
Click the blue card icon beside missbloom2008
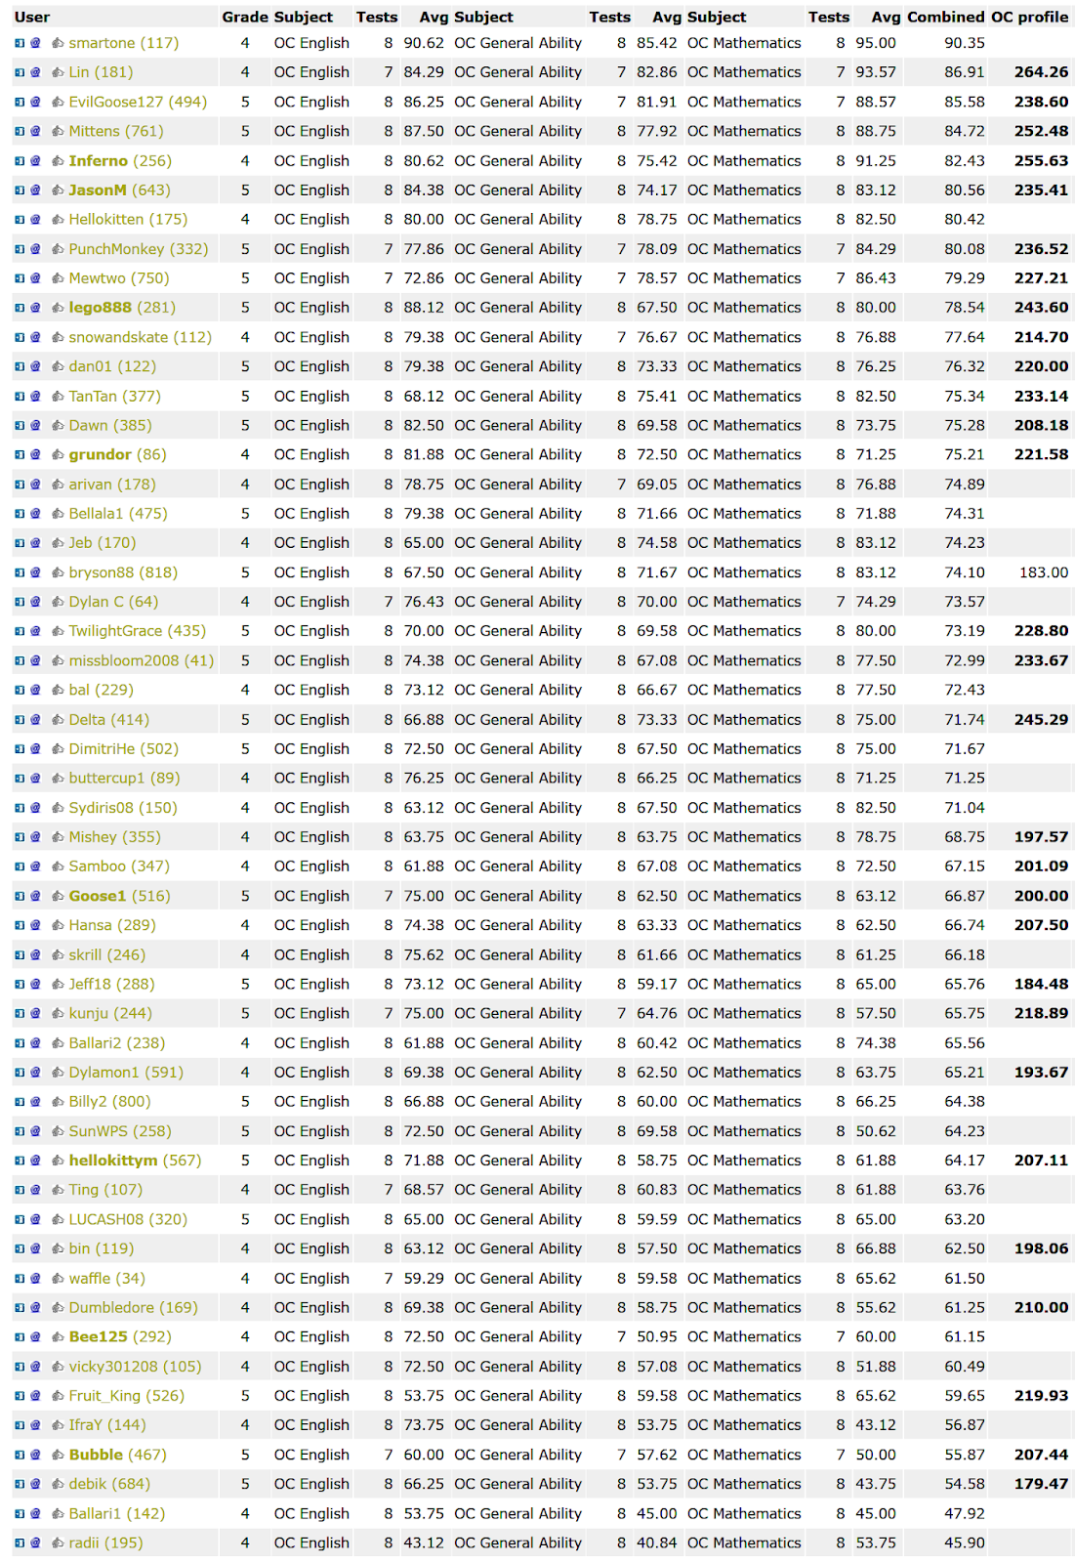tap(20, 660)
